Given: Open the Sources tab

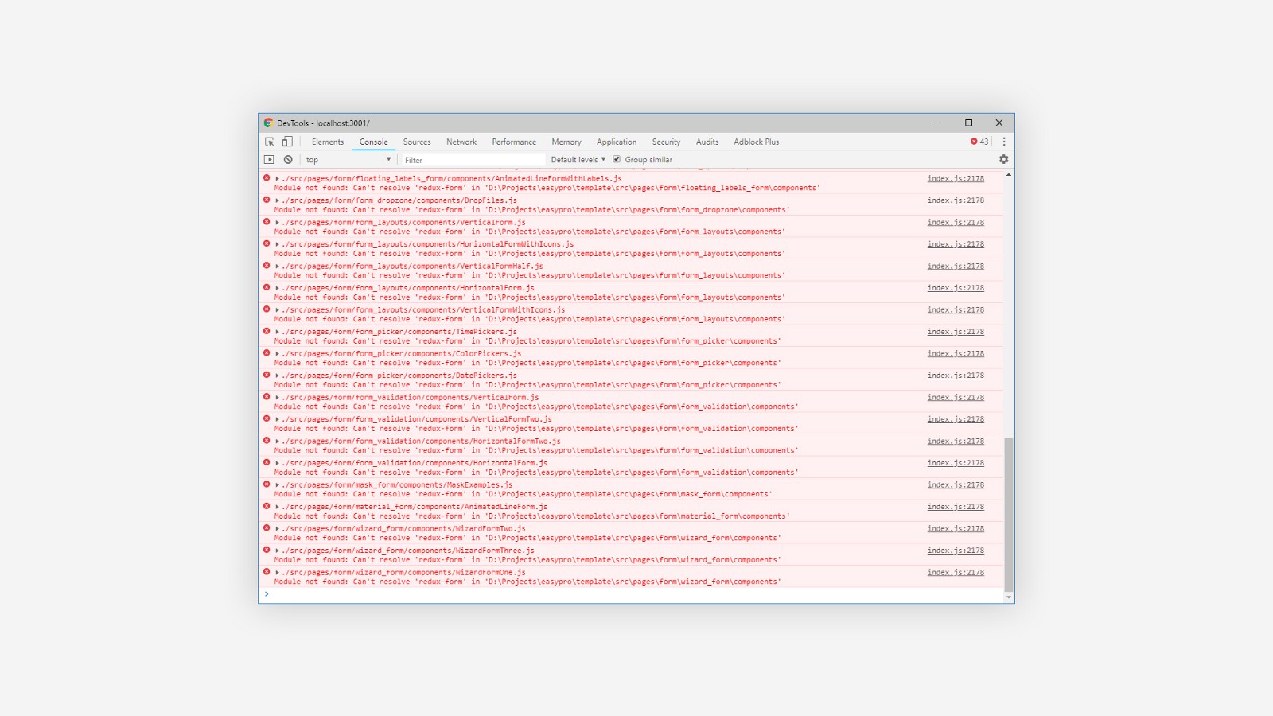Looking at the screenshot, I should 417,142.
